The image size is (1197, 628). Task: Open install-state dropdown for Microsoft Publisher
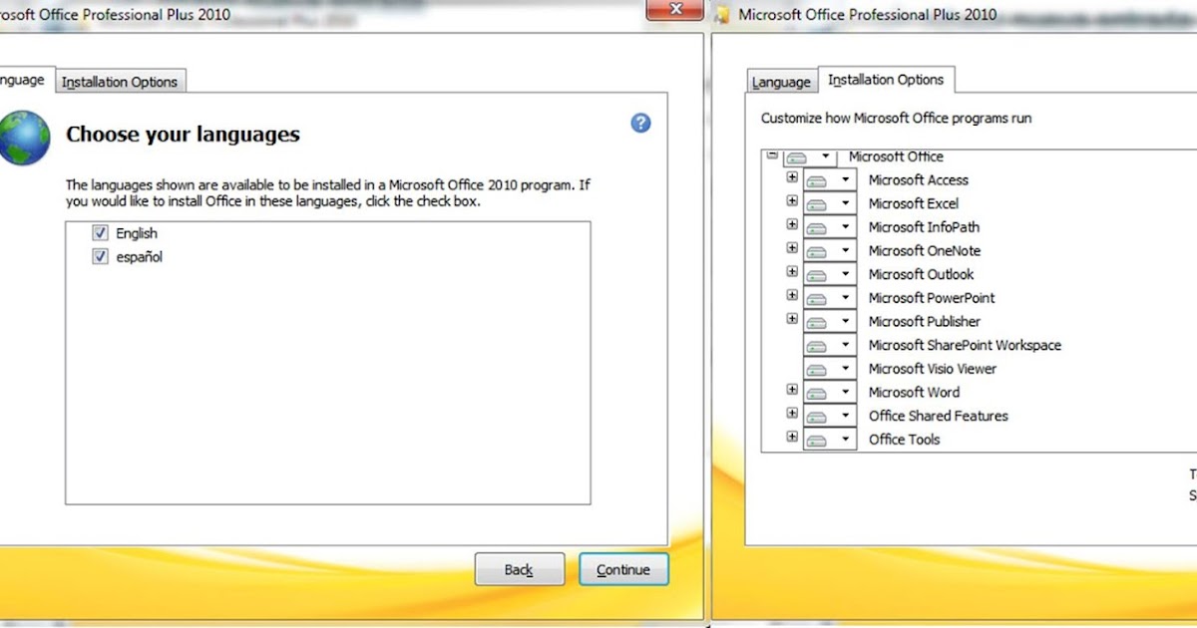point(830,322)
